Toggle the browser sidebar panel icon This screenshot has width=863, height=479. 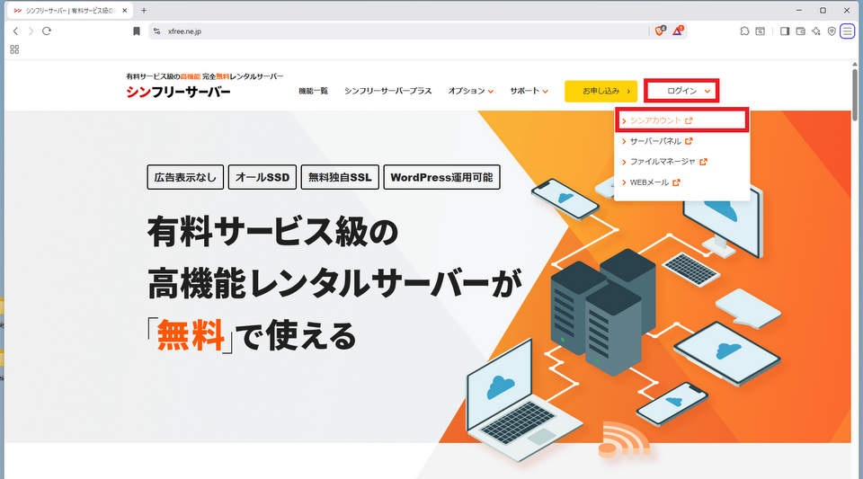pyautogui.click(x=785, y=31)
